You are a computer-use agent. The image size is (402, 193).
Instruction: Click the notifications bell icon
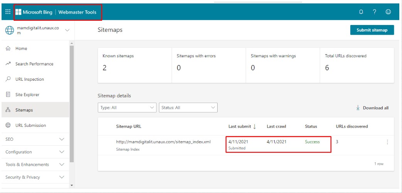click(x=361, y=12)
